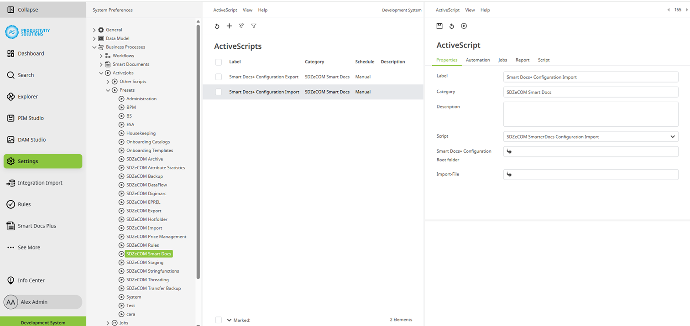Image resolution: width=690 pixels, height=326 pixels.
Task: Run the Smart Docs+ Configuration Import script
Action: pos(464,26)
